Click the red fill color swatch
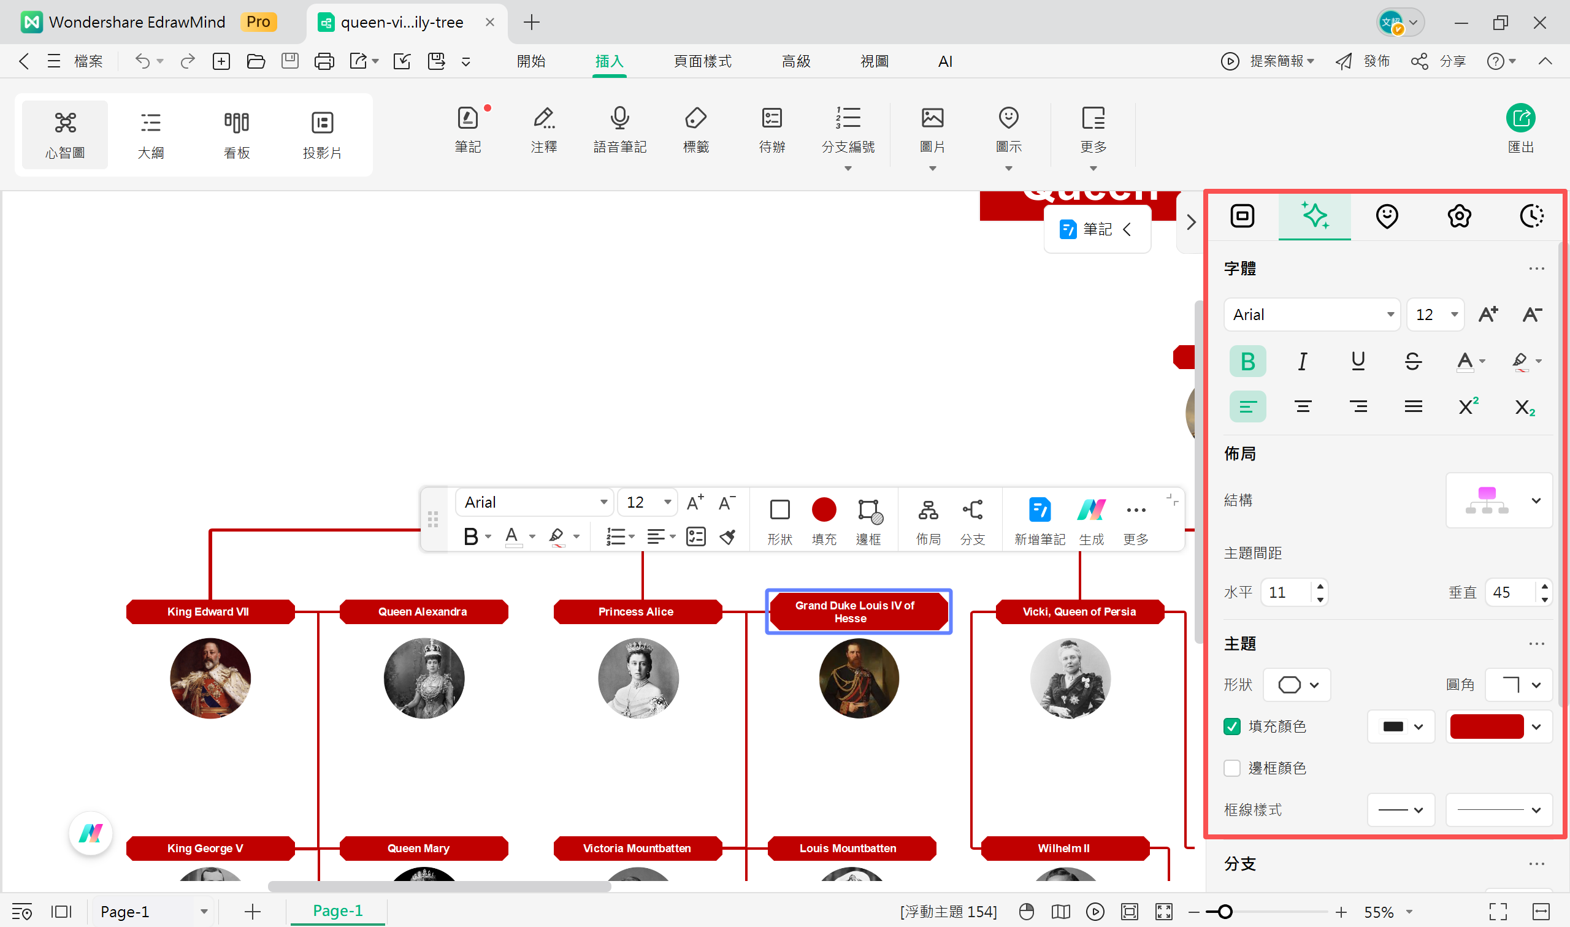Screen dimensions: 1570x927 [1486, 727]
